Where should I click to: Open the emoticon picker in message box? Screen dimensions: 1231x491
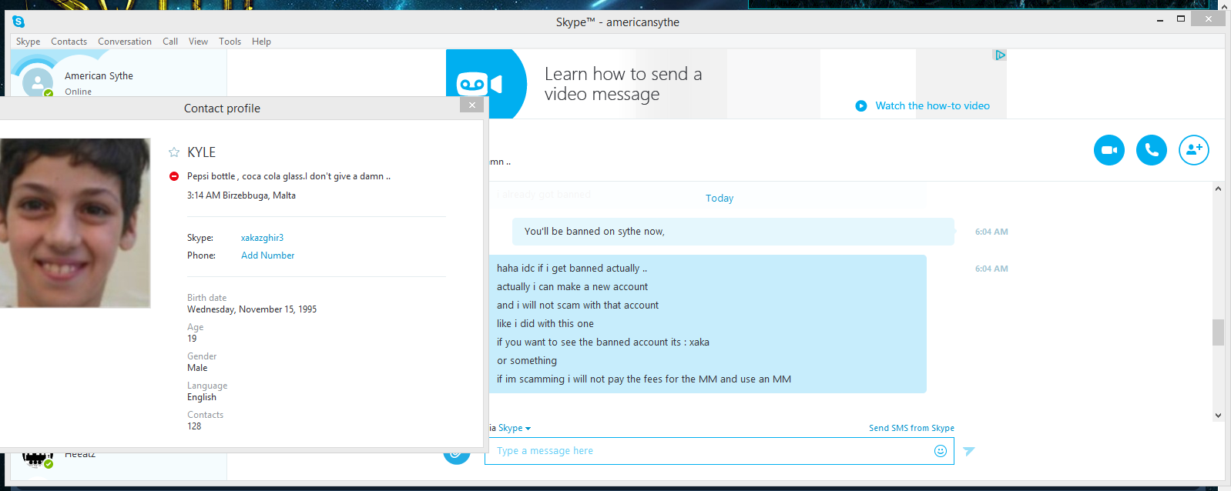coord(941,451)
